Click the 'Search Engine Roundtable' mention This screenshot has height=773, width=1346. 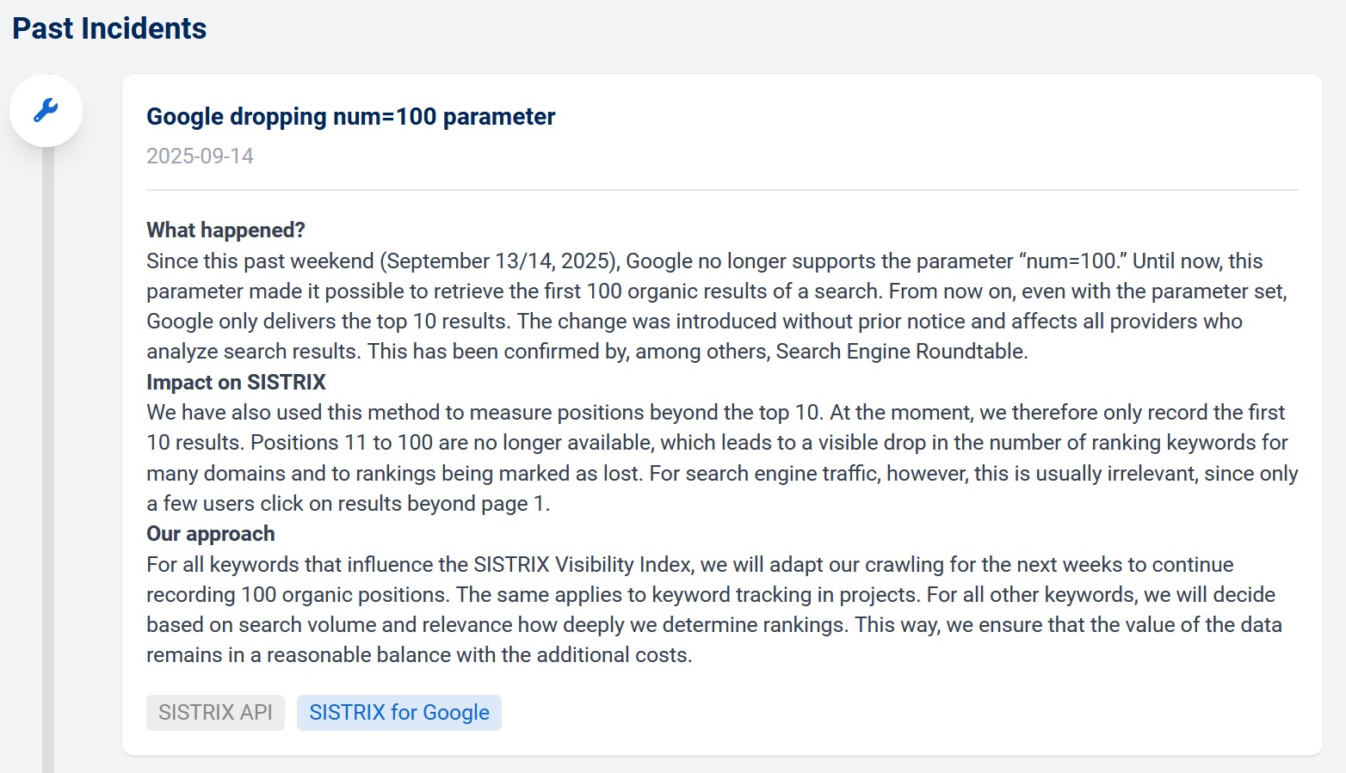900,352
